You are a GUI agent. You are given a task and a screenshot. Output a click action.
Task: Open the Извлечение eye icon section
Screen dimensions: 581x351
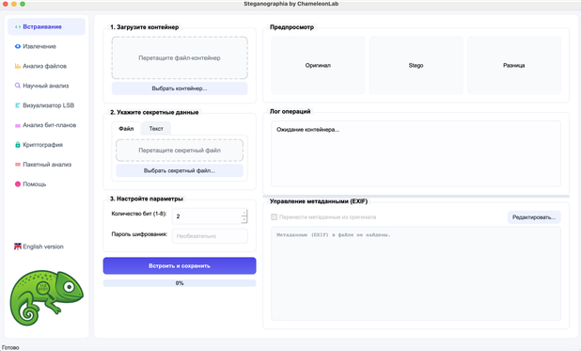[x=18, y=46]
